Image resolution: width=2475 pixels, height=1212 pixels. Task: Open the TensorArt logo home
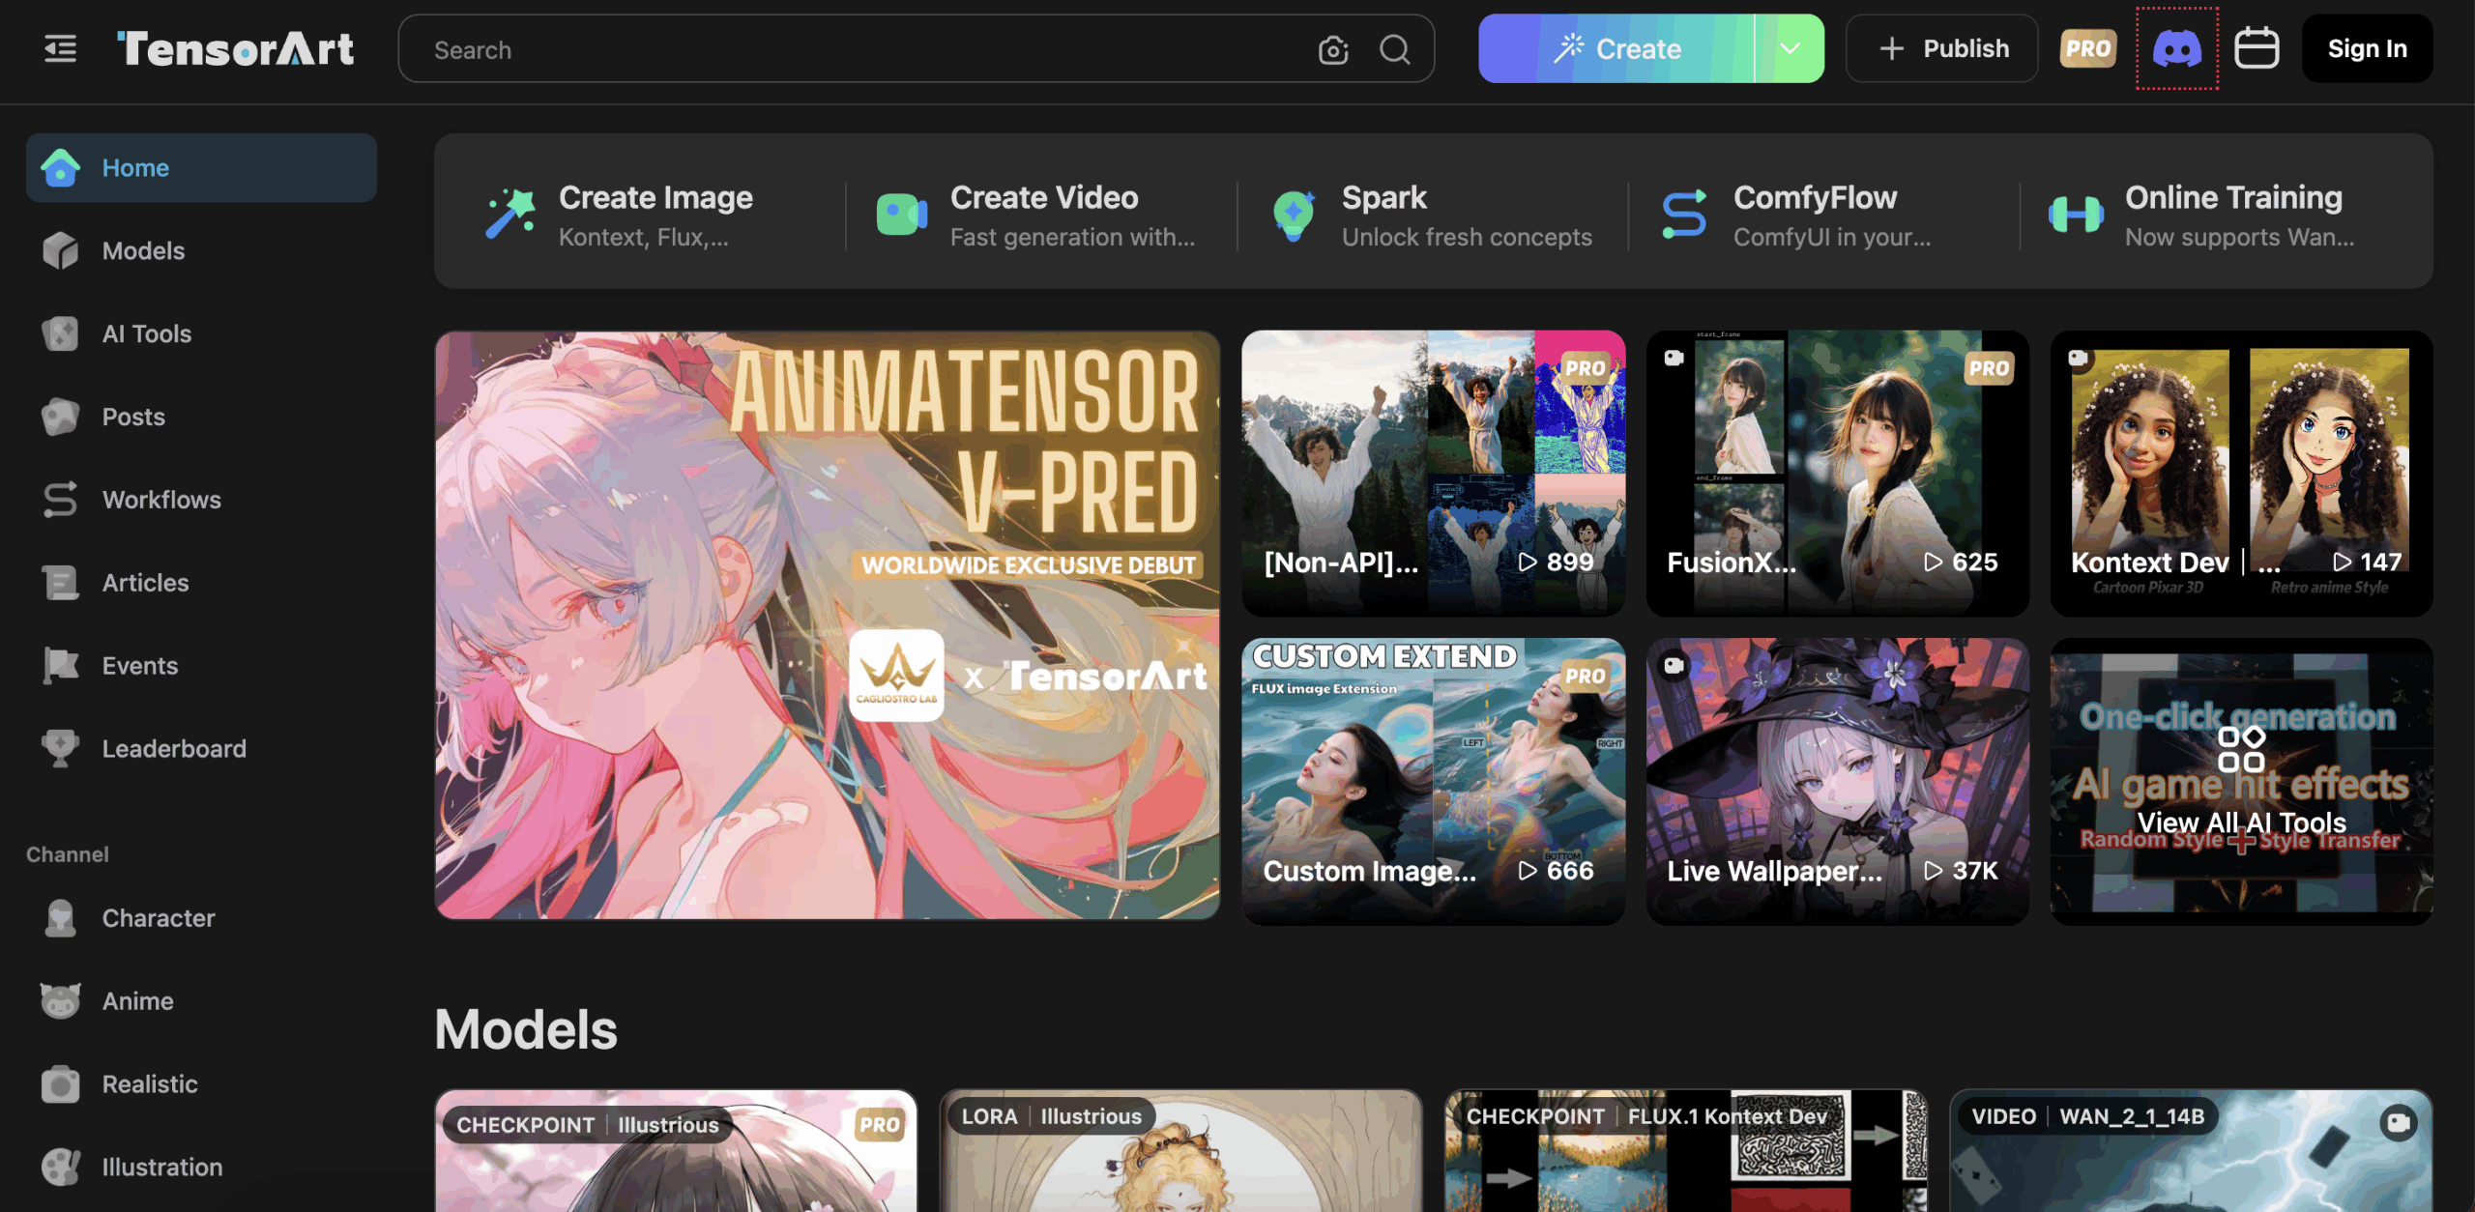tap(235, 48)
